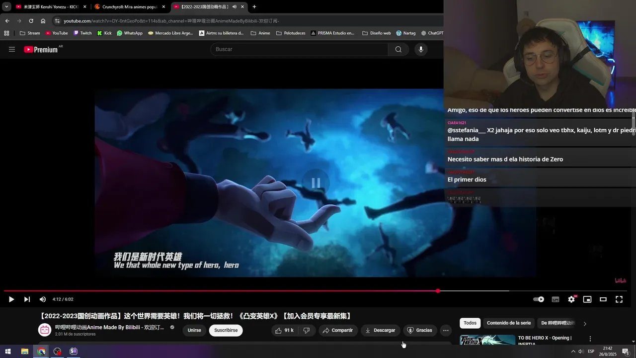Select Contenido de la serie chip
The height and width of the screenshot is (358, 636).
click(x=509, y=323)
